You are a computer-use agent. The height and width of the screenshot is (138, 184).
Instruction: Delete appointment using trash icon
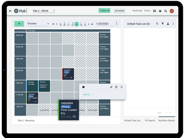[x=116, y=87]
